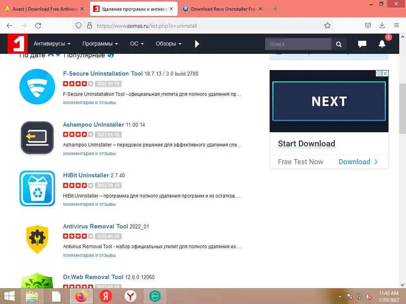Open the comments chat bubble icon
The width and height of the screenshot is (406, 304).
[362, 44]
